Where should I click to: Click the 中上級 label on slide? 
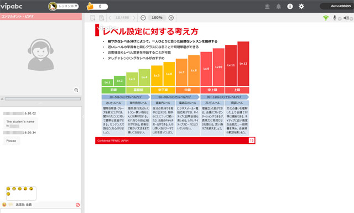[212, 90]
